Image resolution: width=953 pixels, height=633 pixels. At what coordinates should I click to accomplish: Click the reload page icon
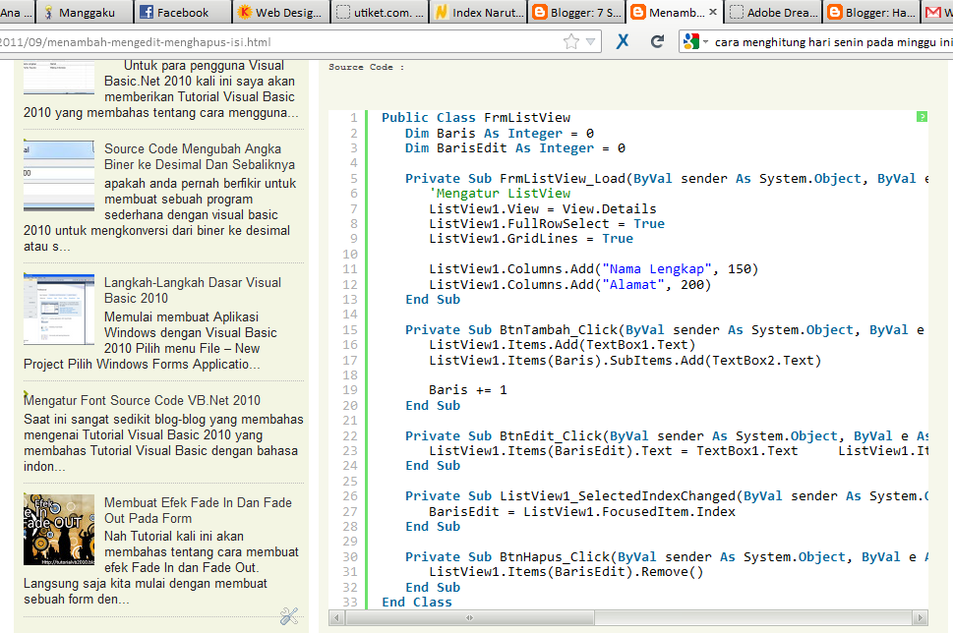(x=657, y=42)
